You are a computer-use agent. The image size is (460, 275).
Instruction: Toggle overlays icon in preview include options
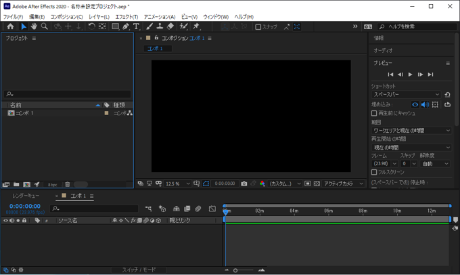point(435,104)
